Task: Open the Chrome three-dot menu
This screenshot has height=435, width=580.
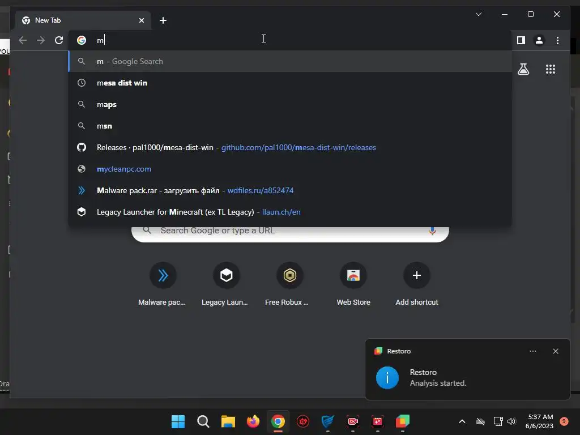Action: pos(557,40)
